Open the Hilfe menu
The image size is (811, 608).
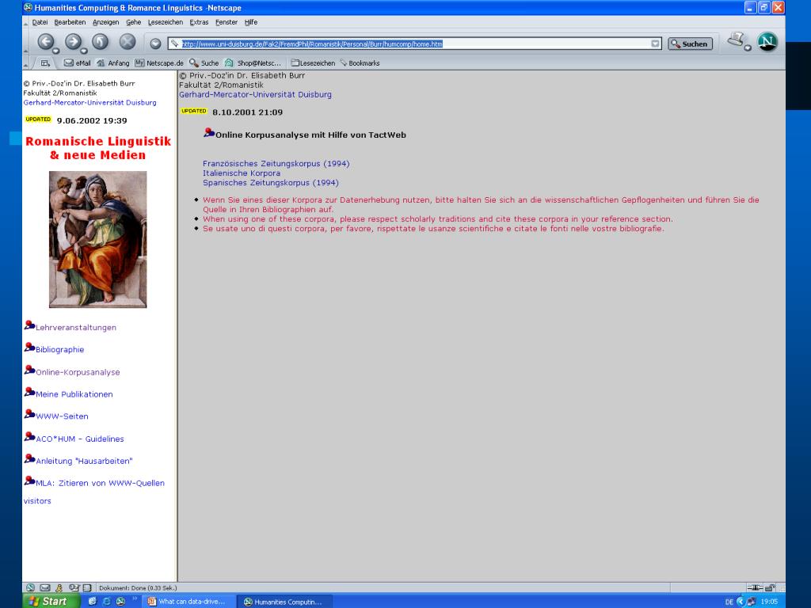(251, 22)
